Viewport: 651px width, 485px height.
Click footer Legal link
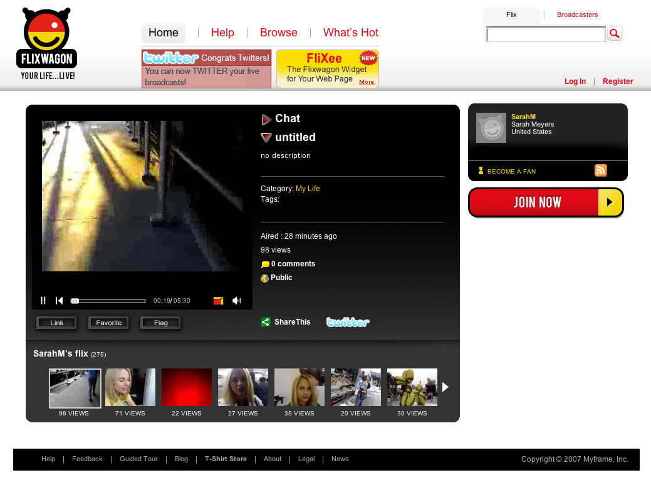point(306,459)
